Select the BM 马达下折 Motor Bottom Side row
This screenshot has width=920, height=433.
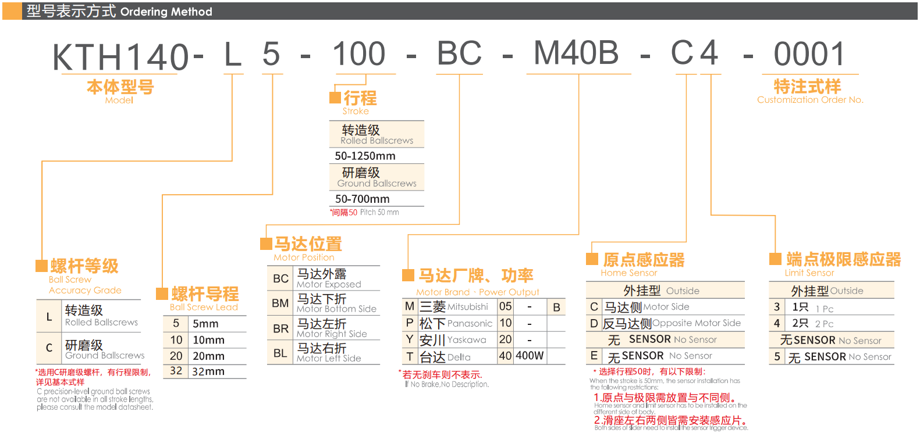(x=324, y=303)
